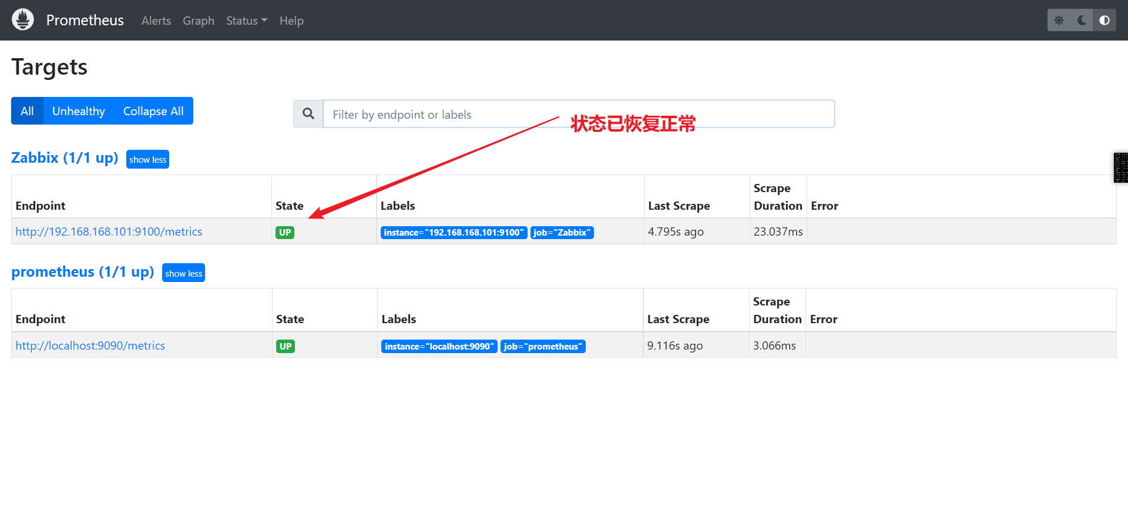Viewport: 1128px width, 527px height.
Task: Click the job="prometheus" label badge
Action: click(543, 347)
